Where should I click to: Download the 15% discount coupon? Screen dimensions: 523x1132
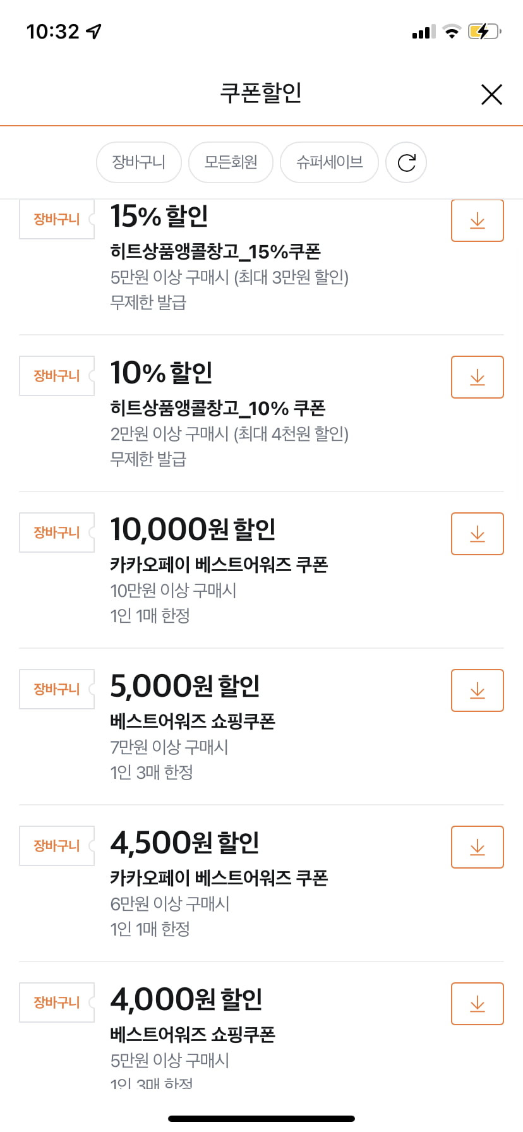coord(478,220)
